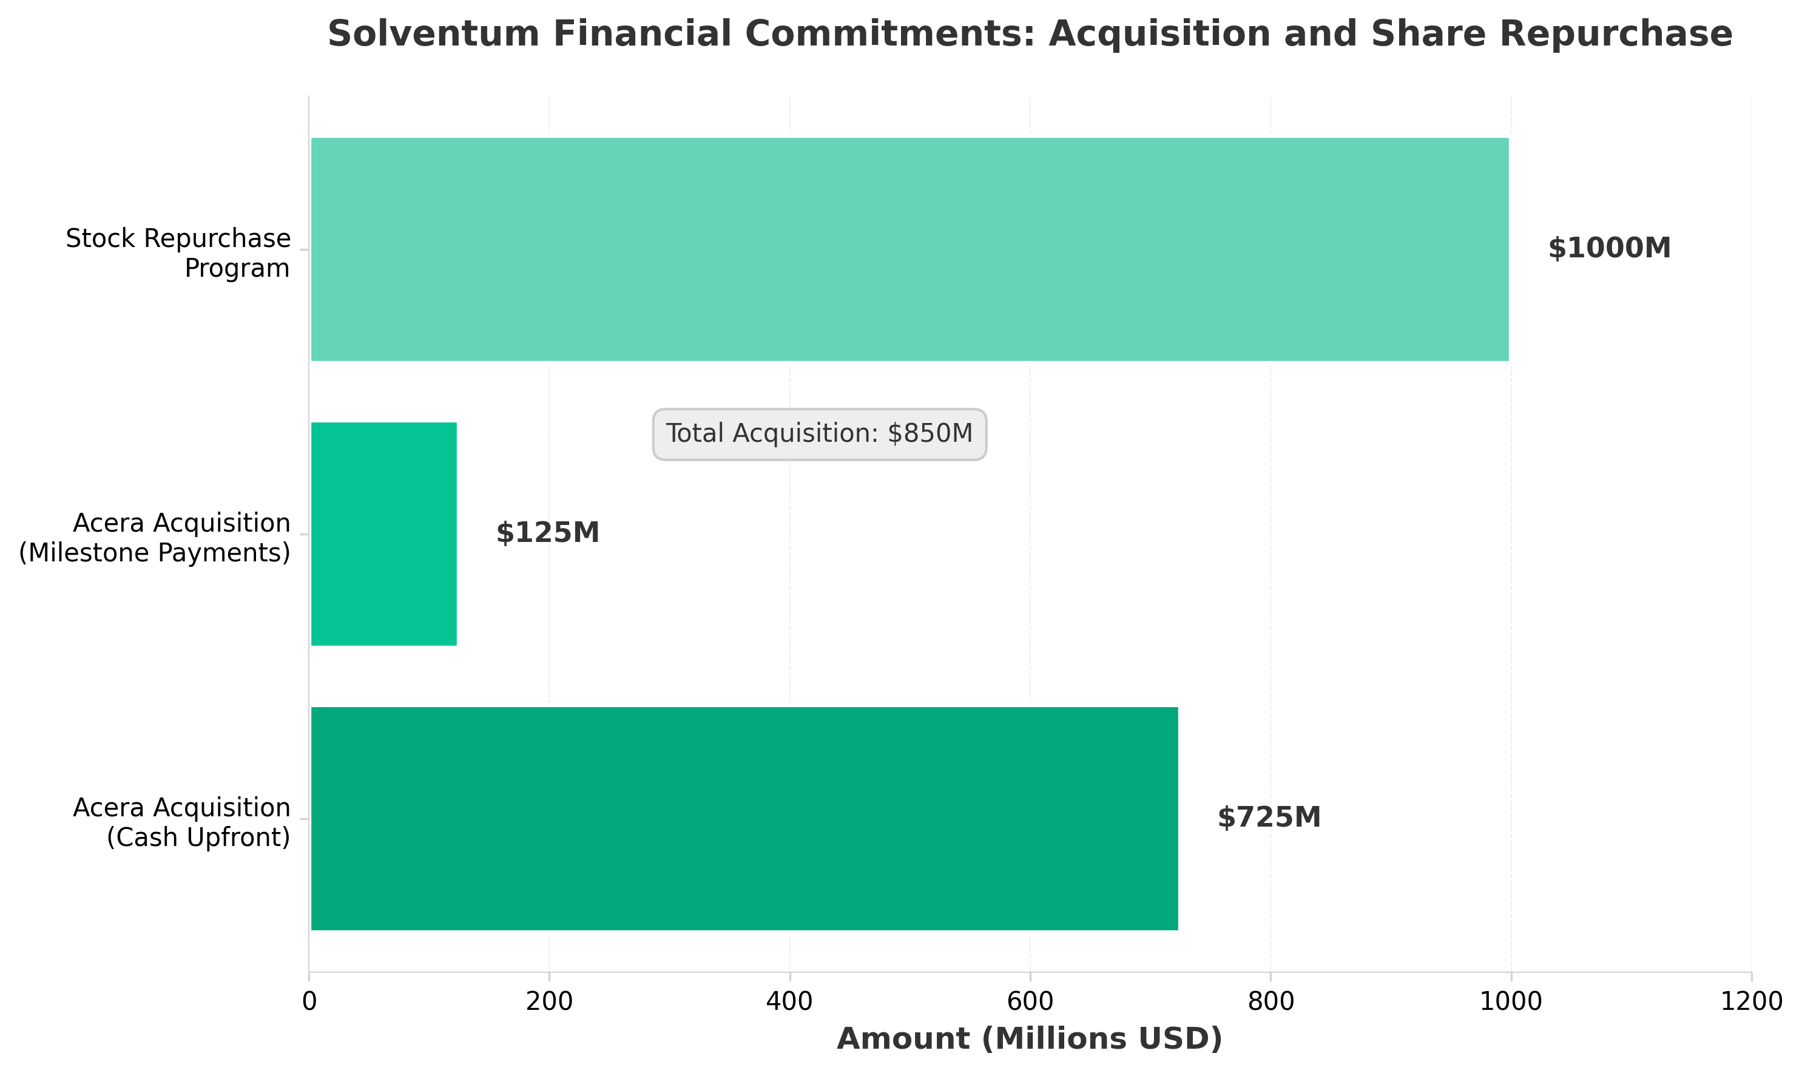Click the Total Acquisition: $850M annotation box
Screen dimensions: 1802x1073
(819, 434)
